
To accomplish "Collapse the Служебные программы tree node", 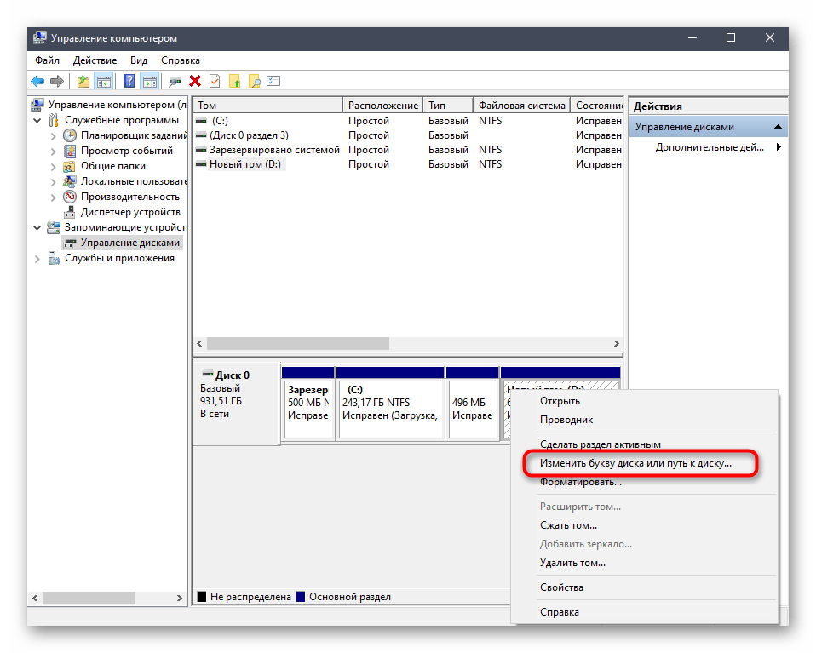I will 37,120.
